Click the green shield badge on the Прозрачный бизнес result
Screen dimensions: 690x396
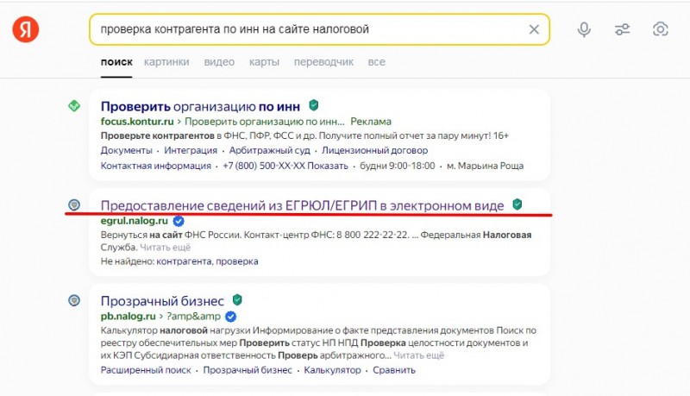click(237, 300)
